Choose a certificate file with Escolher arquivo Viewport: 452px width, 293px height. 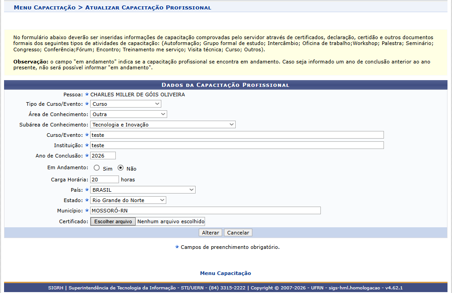point(113,221)
